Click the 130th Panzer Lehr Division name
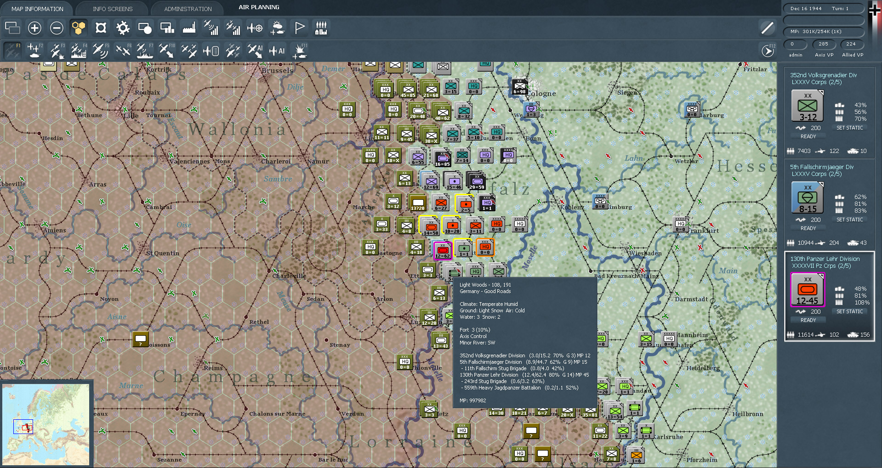Viewport: 882px width, 468px height. click(x=825, y=259)
